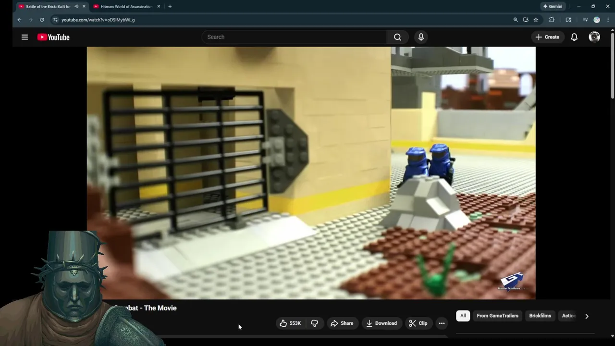Download the video
The height and width of the screenshot is (346, 615).
(381, 323)
